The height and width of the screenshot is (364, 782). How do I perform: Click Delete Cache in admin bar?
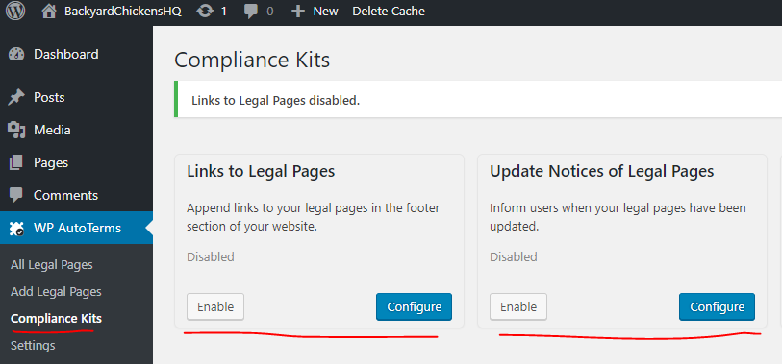pos(389,11)
